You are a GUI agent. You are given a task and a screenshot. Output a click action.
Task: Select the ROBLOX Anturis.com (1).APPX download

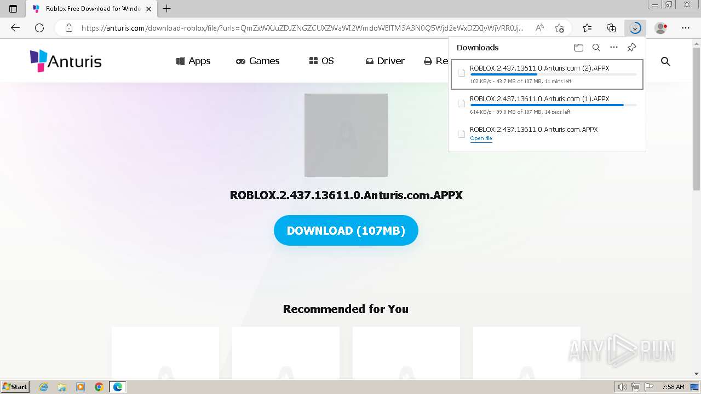pyautogui.click(x=547, y=105)
